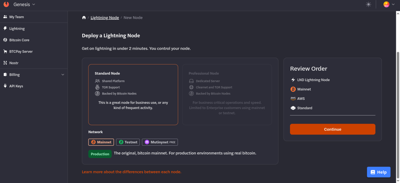Screen dimensions: 400x183
Task: Click the chat icon on the Help button
Action: (x=372, y=172)
